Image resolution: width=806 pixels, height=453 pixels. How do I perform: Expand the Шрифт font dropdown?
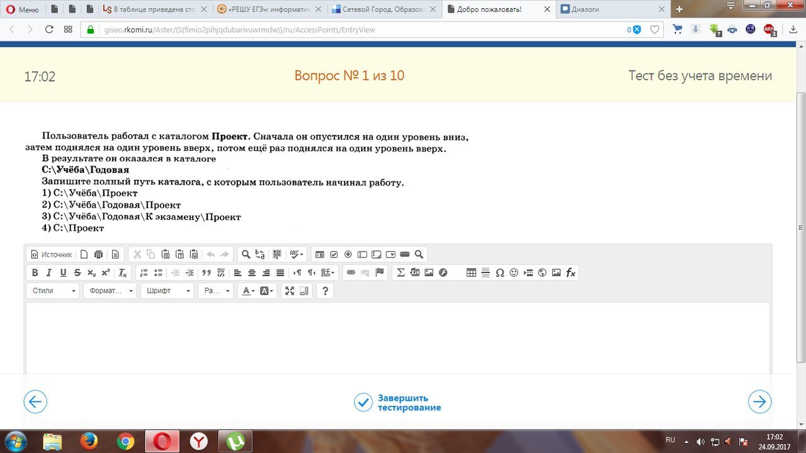click(x=167, y=291)
